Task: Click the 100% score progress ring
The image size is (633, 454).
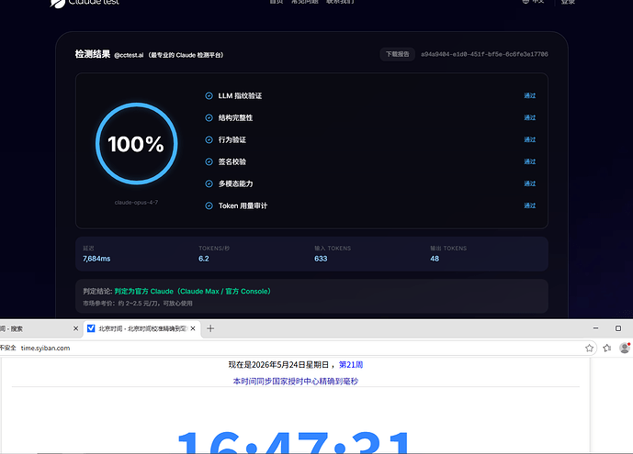Action: [x=137, y=144]
